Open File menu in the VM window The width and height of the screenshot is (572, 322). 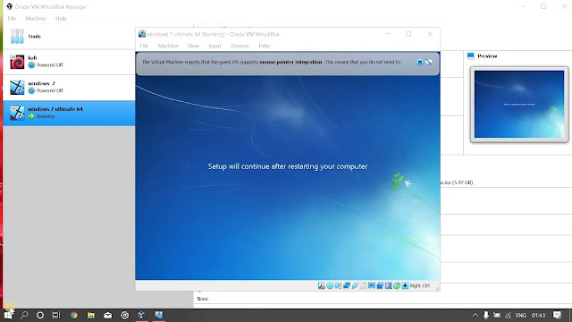coord(144,46)
